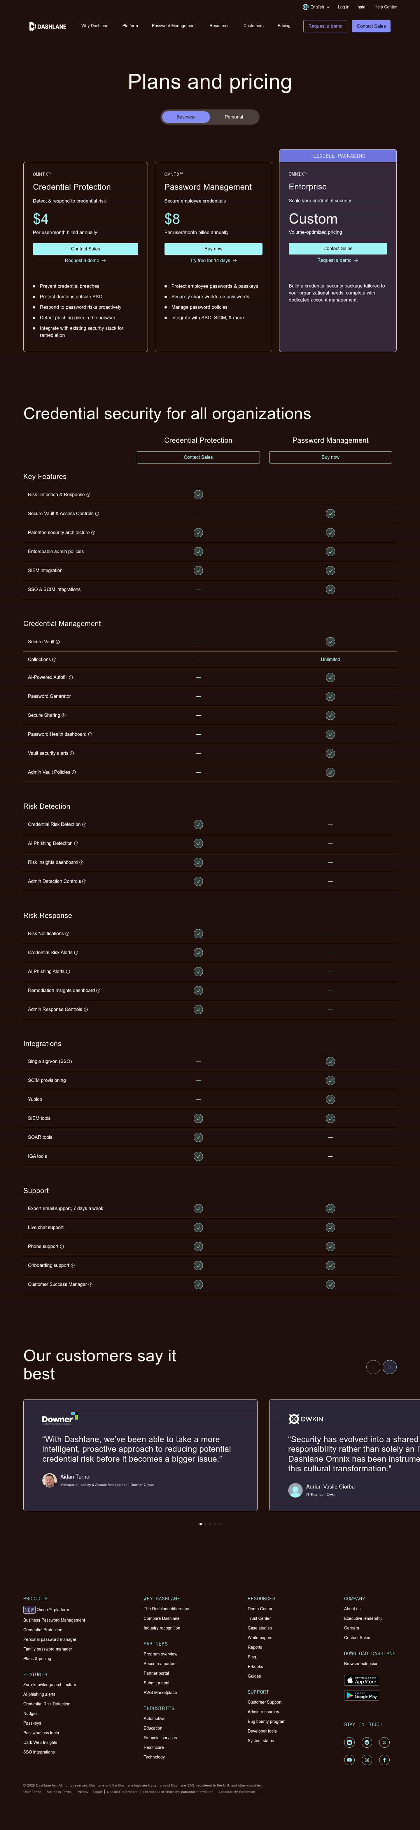Open the Customers menu item
Image resolution: width=420 pixels, height=1830 pixels.
[253, 26]
